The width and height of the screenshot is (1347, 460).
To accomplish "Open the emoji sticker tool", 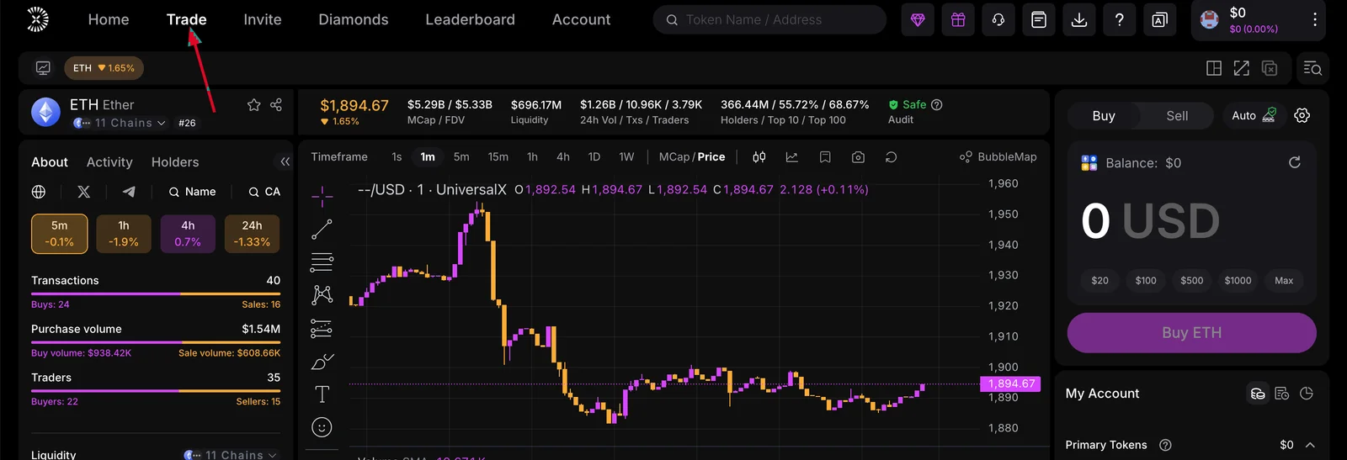I will pos(322,427).
